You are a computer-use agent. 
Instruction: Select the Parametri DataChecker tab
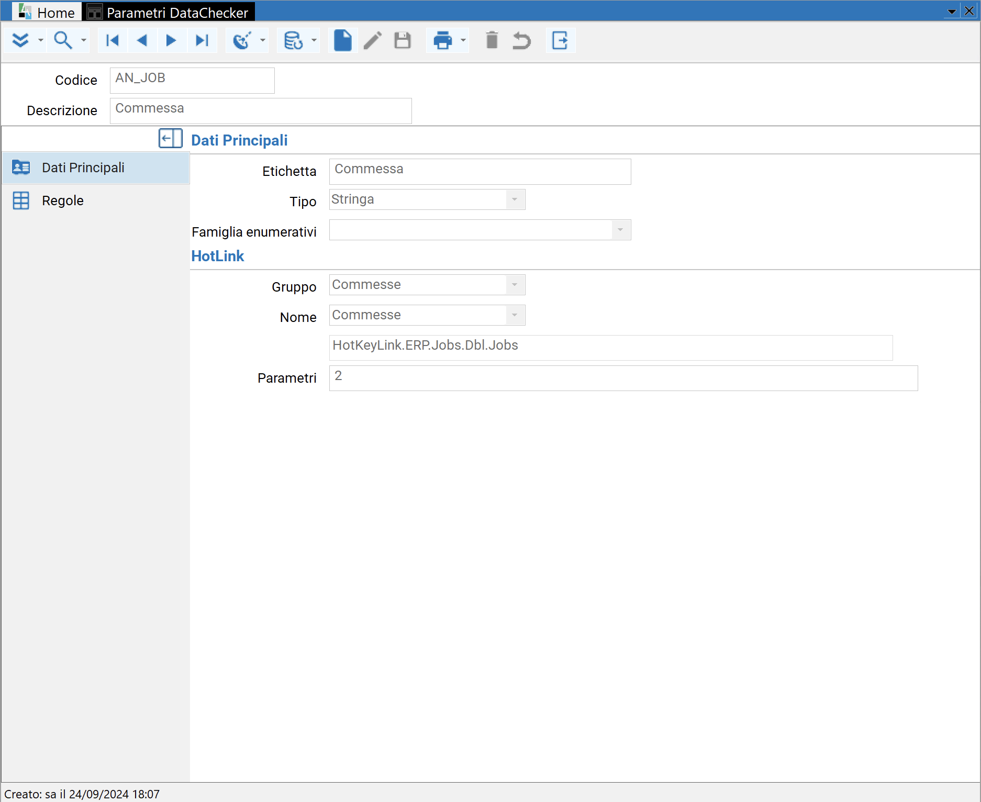(169, 12)
